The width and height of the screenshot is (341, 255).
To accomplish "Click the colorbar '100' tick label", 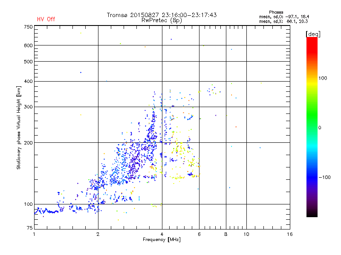I will pyautogui.click(x=323, y=78).
